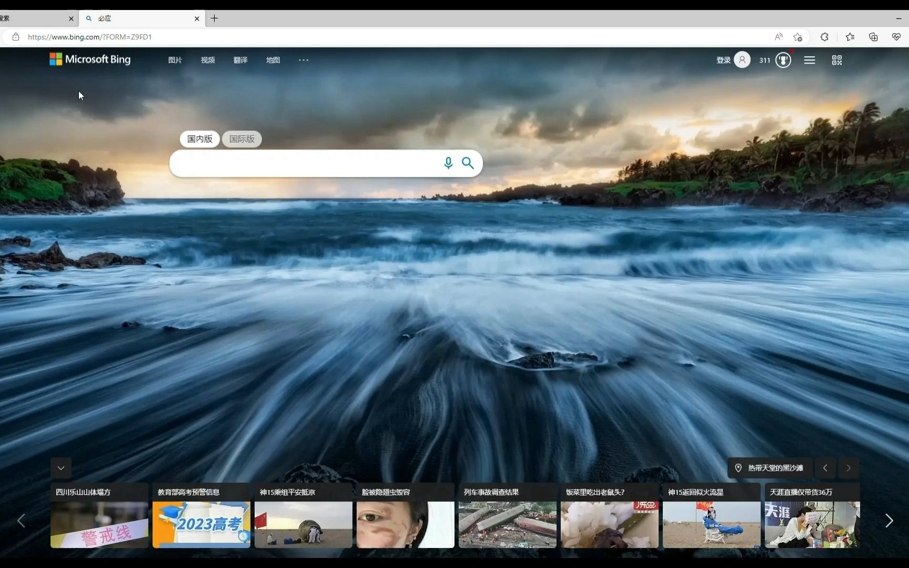Open the rewards trophy medal icon
This screenshot has width=909, height=568.
point(783,60)
